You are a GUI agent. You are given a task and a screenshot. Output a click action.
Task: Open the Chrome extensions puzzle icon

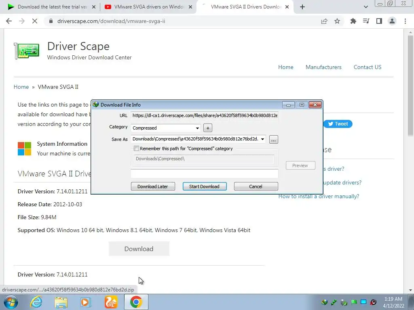tap(353, 21)
